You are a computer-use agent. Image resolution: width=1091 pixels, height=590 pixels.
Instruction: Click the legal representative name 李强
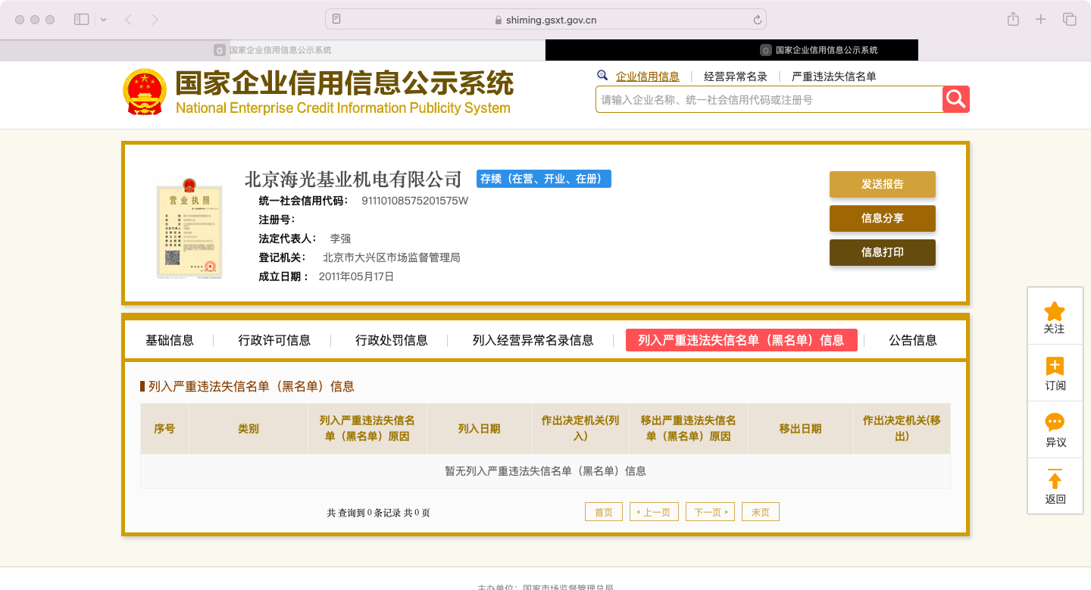tap(340, 239)
